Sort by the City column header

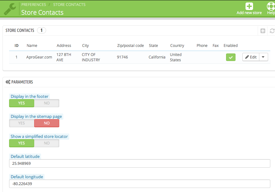pyautogui.click(x=85, y=45)
